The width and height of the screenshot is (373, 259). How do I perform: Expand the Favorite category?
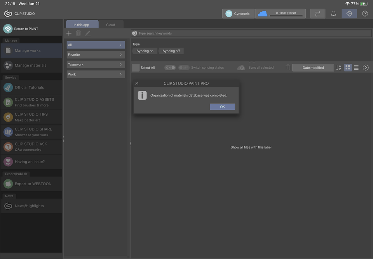96,55
